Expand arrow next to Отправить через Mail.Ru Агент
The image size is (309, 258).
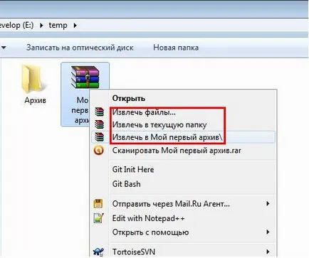[268, 203]
